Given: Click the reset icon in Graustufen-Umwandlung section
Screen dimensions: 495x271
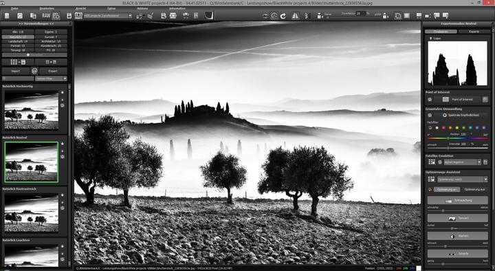Looking at the screenshot, I should point(430,116).
